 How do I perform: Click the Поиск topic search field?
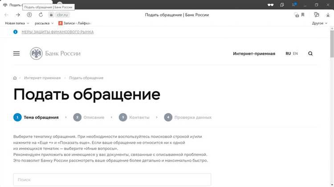pyautogui.click(x=112, y=179)
